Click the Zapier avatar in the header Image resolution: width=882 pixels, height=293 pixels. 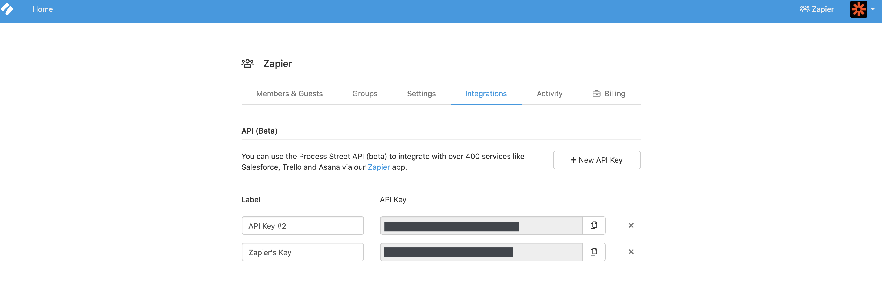pyautogui.click(x=858, y=9)
